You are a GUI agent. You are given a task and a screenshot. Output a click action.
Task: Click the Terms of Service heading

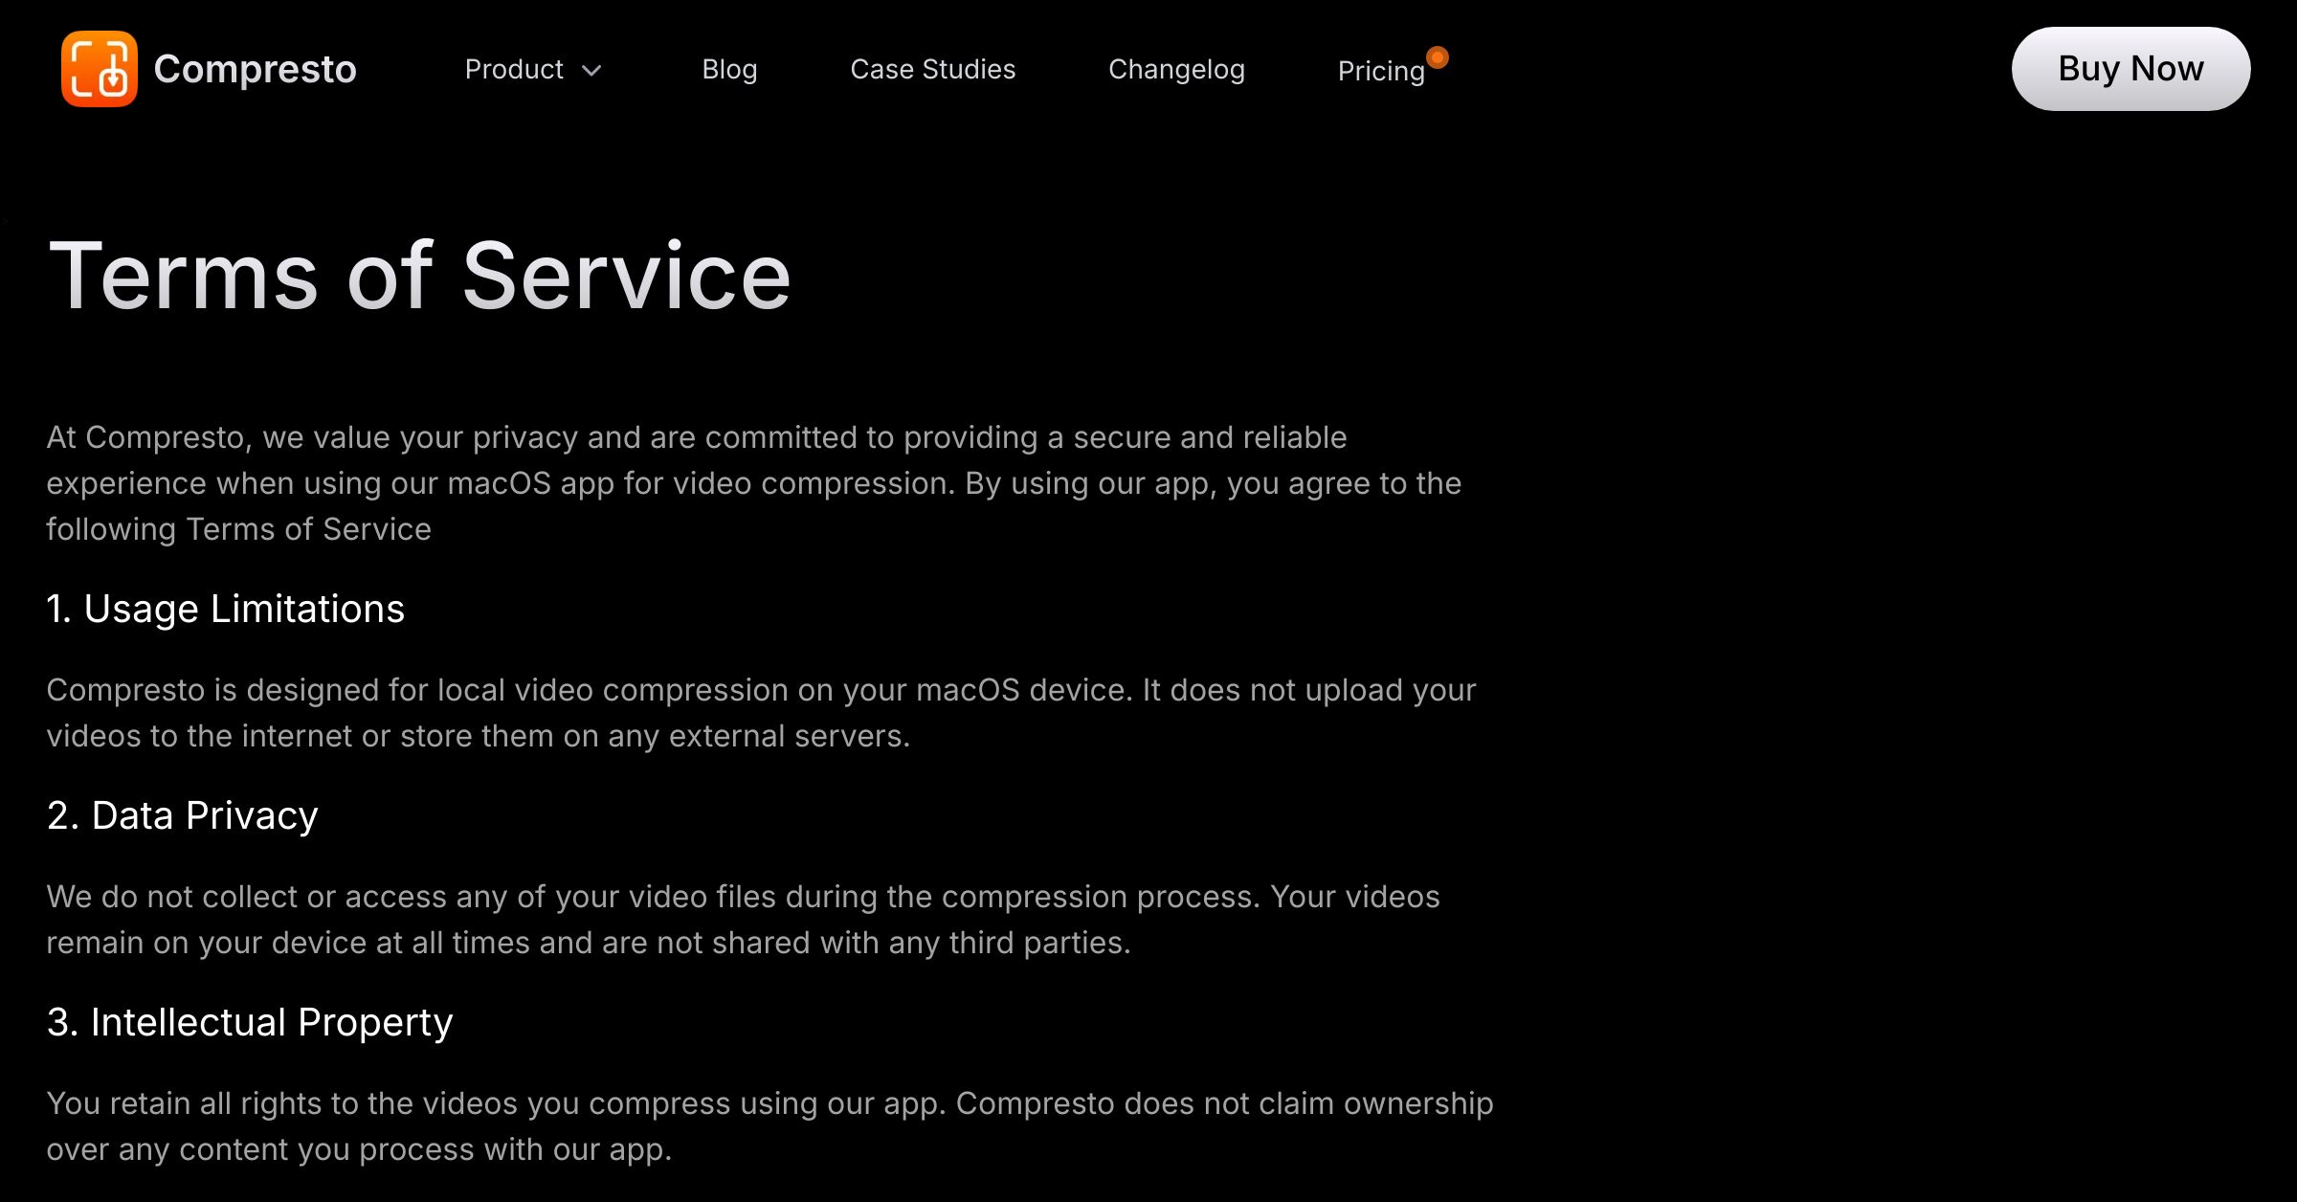click(419, 276)
